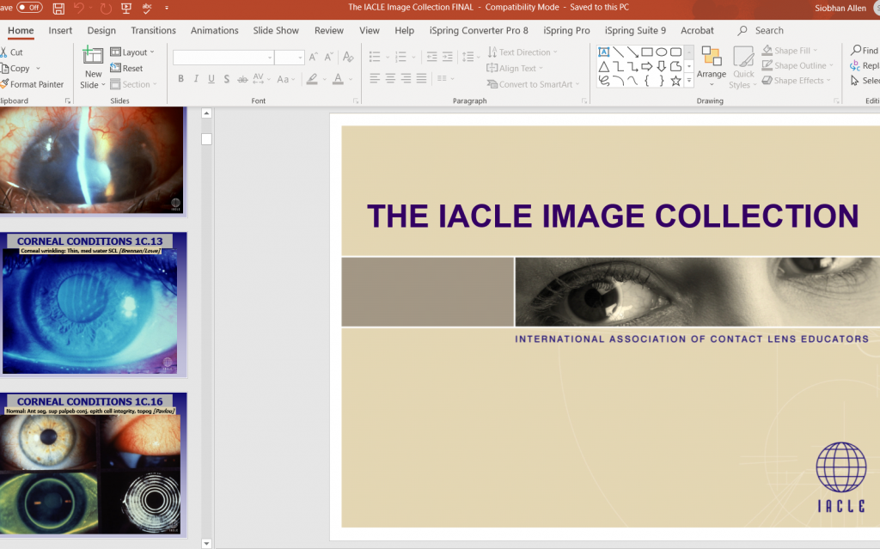Select the 5-point Star shape
This screenshot has width=880, height=549.
click(675, 81)
